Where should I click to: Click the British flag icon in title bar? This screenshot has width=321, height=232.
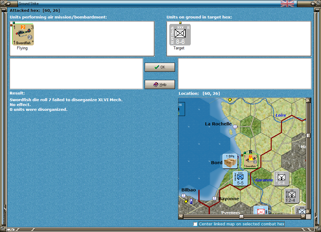[x=287, y=3]
